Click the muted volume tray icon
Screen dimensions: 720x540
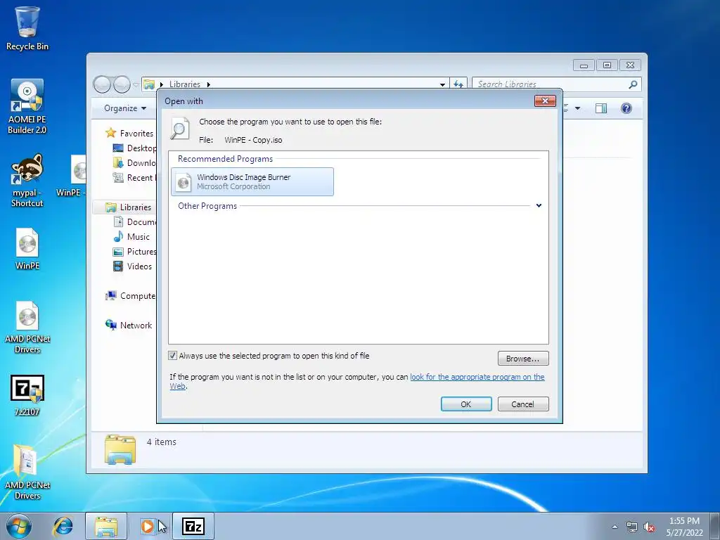click(649, 527)
